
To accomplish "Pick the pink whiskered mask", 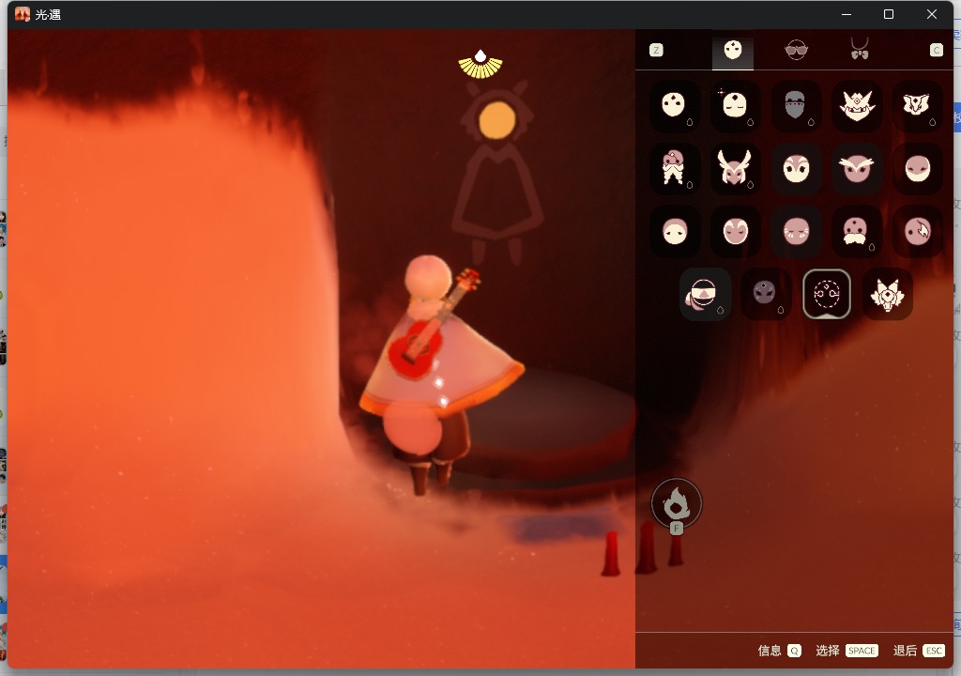I will pos(796,231).
